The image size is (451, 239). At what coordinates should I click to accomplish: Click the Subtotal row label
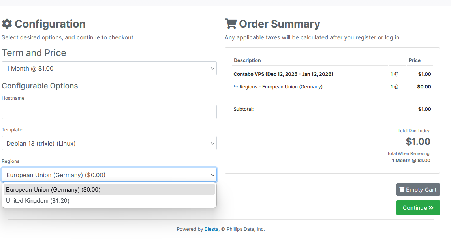coord(243,109)
